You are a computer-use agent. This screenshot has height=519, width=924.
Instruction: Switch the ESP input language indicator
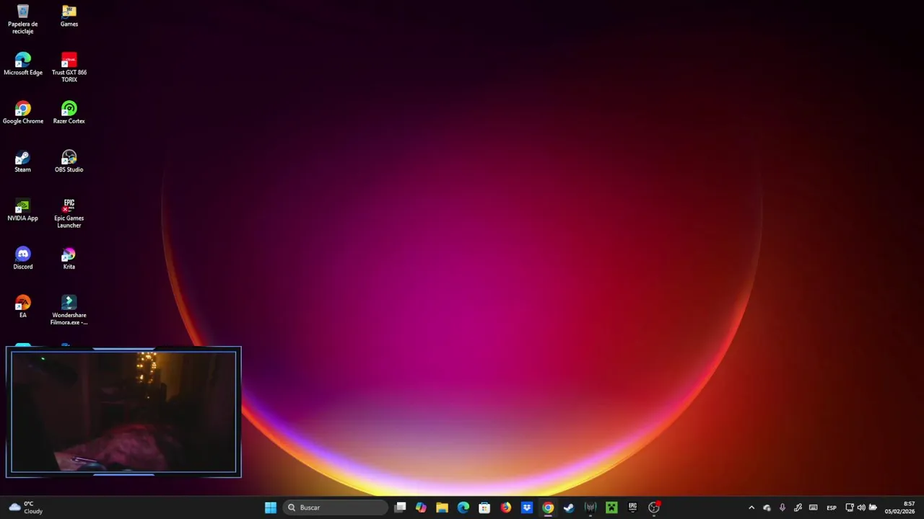[x=832, y=507]
